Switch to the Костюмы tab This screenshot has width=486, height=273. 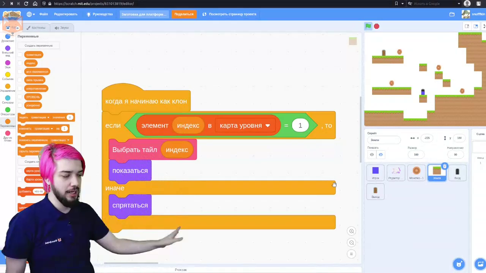(36, 28)
